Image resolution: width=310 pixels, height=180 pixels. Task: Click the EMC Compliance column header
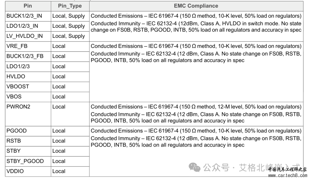[x=196, y=6]
